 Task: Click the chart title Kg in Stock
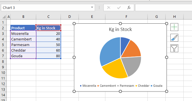pyautogui.click(x=120, y=29)
